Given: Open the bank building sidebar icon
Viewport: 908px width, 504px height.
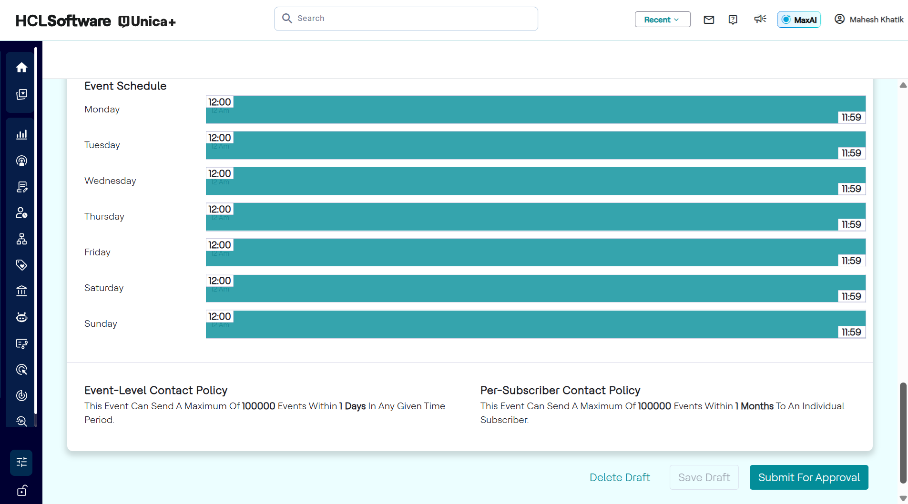Looking at the screenshot, I should tap(21, 291).
